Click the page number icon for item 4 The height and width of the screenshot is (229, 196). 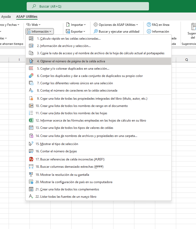[x=31, y=61]
